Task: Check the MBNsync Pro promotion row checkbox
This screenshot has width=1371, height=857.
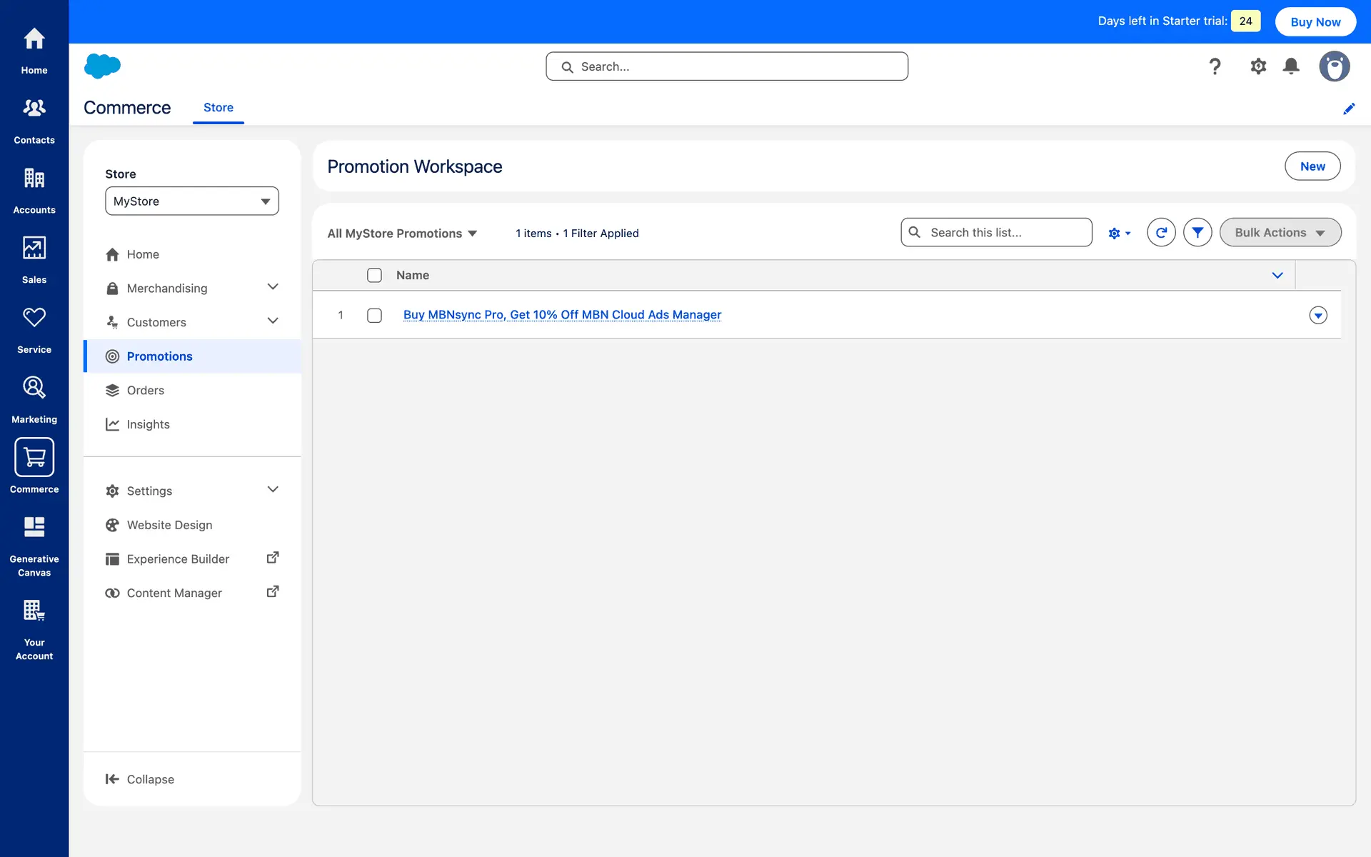Action: point(374,316)
